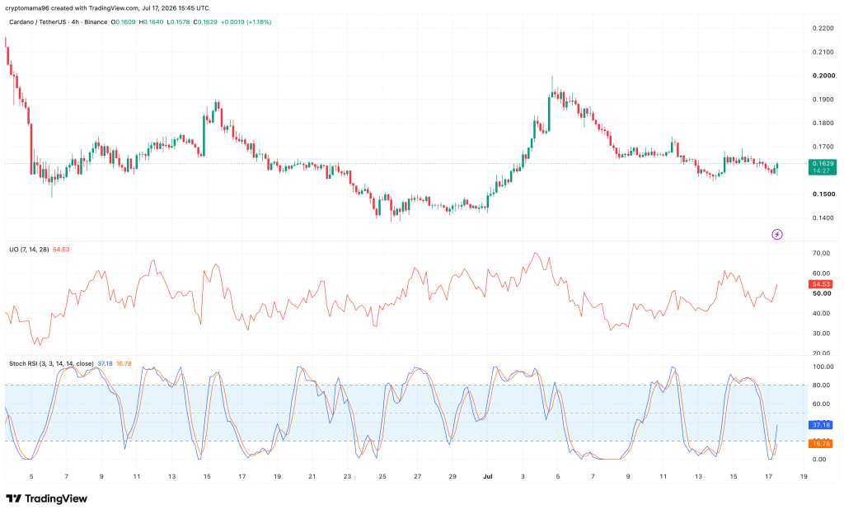Click the 27 date axis label
Image resolution: width=844 pixels, height=514 pixels.
pyautogui.click(x=417, y=476)
